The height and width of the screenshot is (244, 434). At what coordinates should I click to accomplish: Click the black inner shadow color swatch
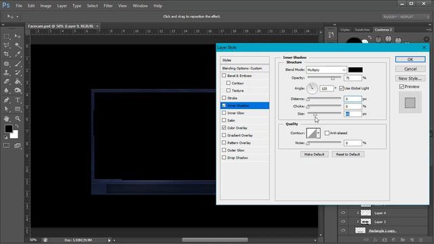pos(355,70)
